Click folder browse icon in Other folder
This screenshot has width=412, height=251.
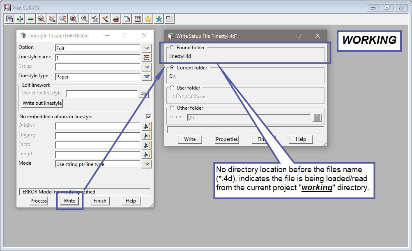coord(317,117)
